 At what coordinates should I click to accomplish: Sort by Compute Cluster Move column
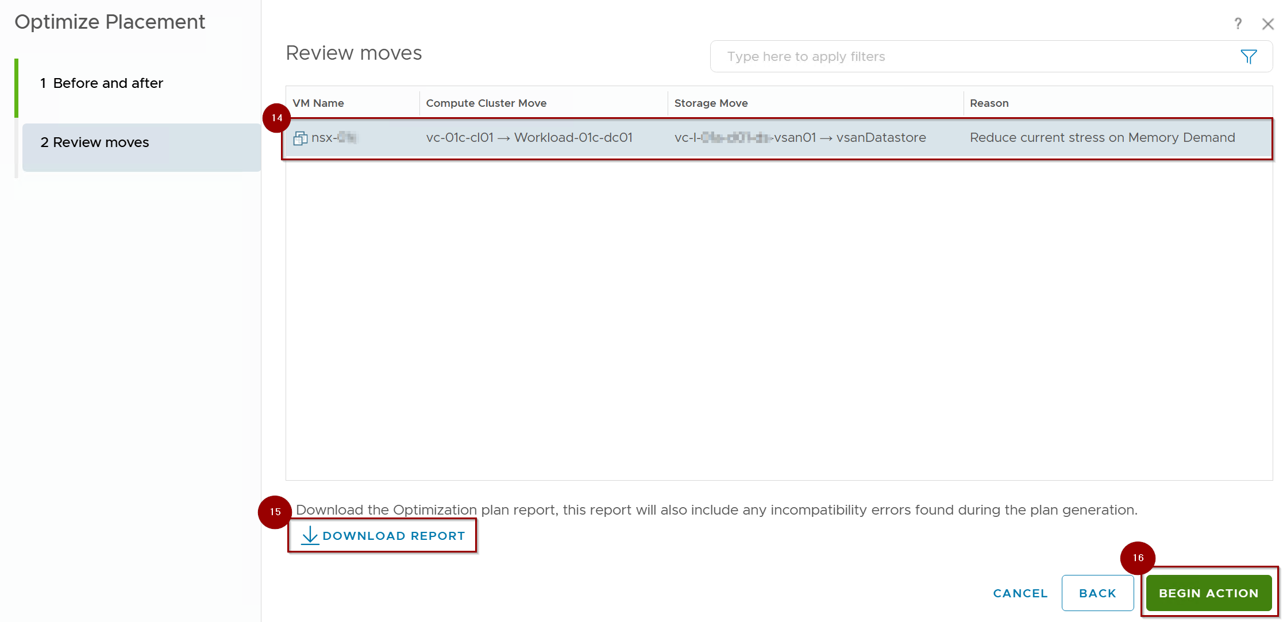tap(486, 103)
